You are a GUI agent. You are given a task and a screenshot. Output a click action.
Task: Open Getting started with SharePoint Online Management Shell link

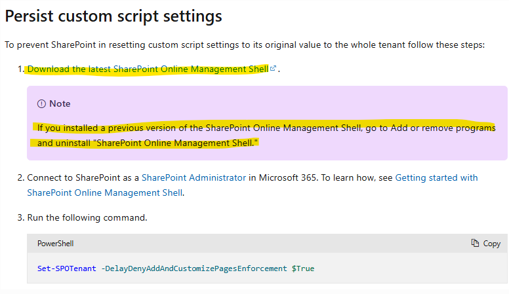point(436,177)
